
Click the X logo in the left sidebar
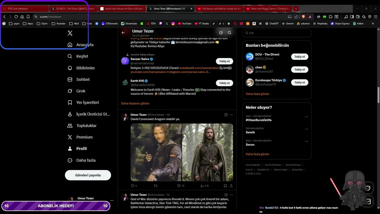tap(70, 33)
